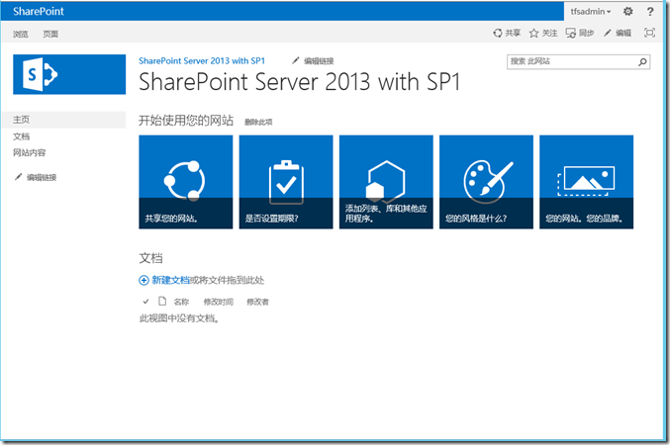The height and width of the screenshot is (445, 670).
Task: Toggle focus on content icon
Action: [649, 33]
